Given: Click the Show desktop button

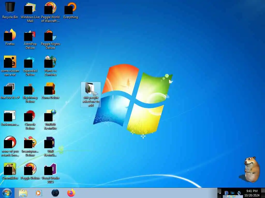Looking at the screenshot, I should point(263,193).
